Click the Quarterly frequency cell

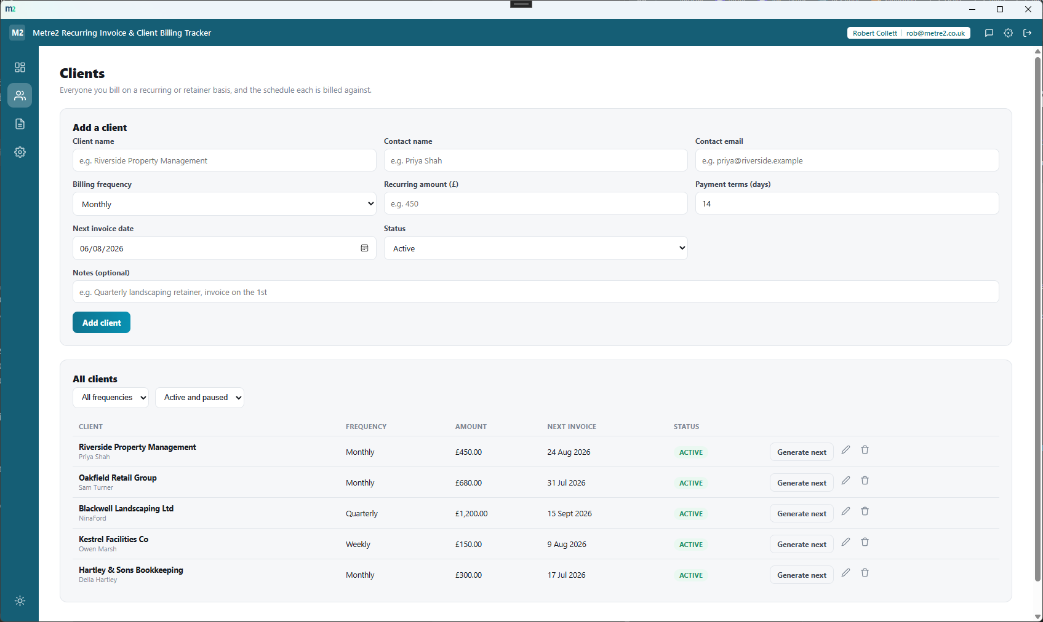point(362,514)
